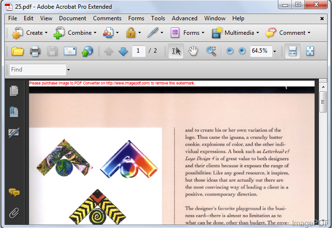This screenshot has width=332, height=228.
Task: Open the Forms menu in menu bar
Action: (136, 18)
